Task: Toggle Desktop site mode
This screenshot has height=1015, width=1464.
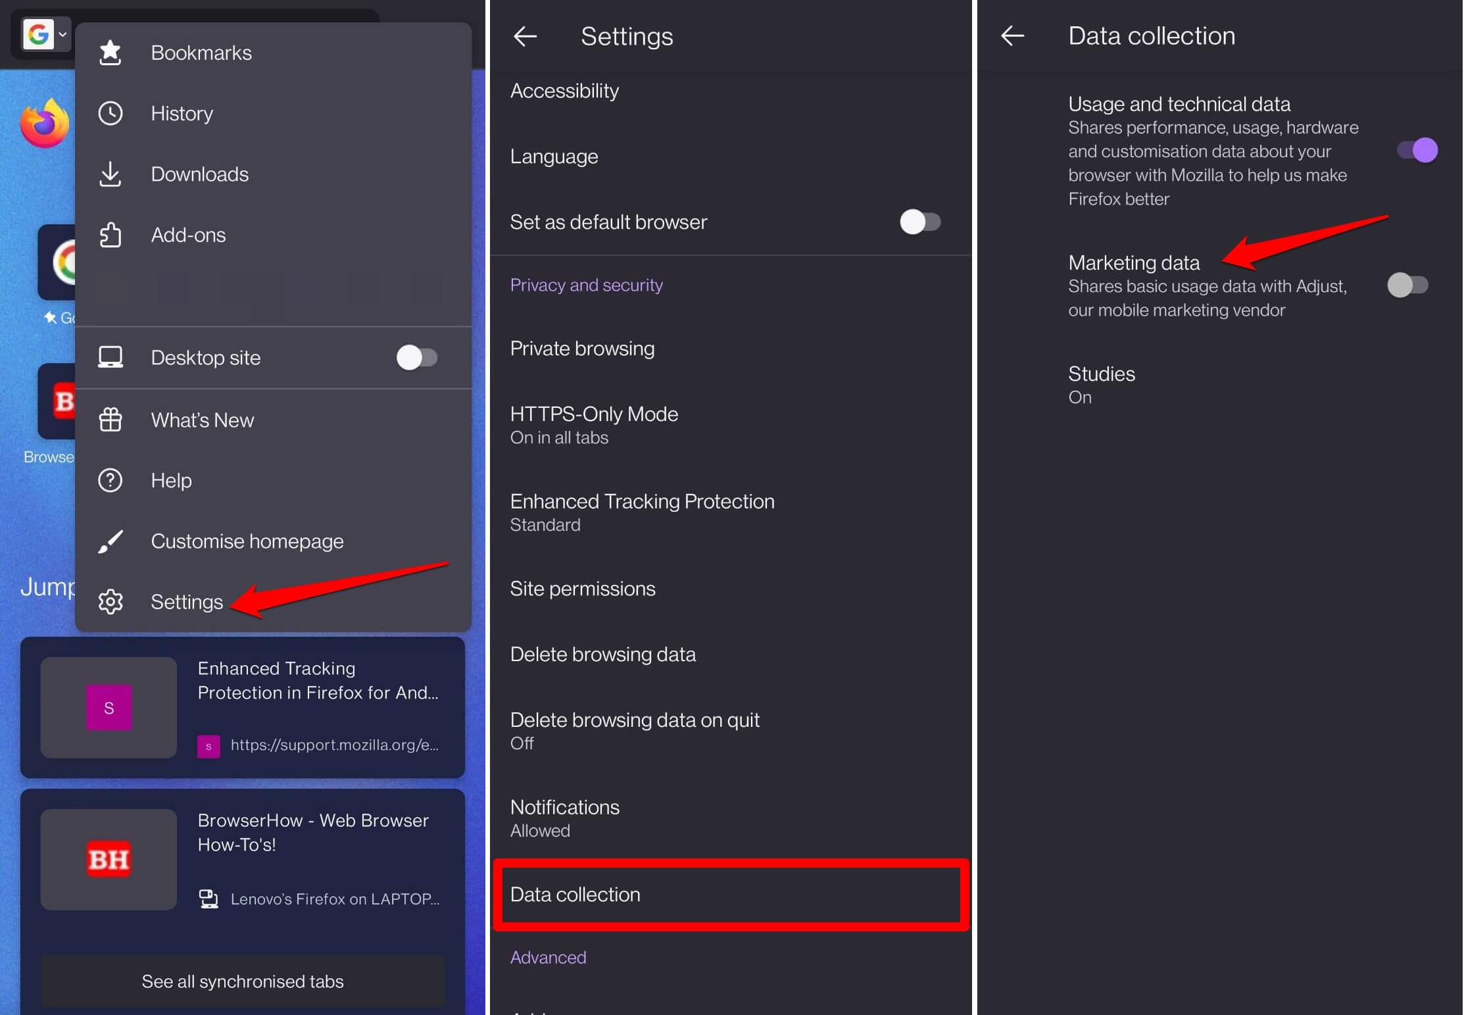Action: coord(418,357)
